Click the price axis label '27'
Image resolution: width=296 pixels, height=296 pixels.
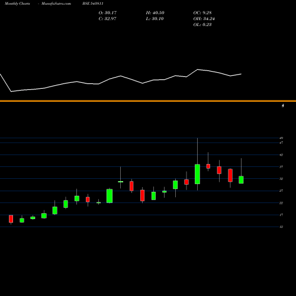281,191
